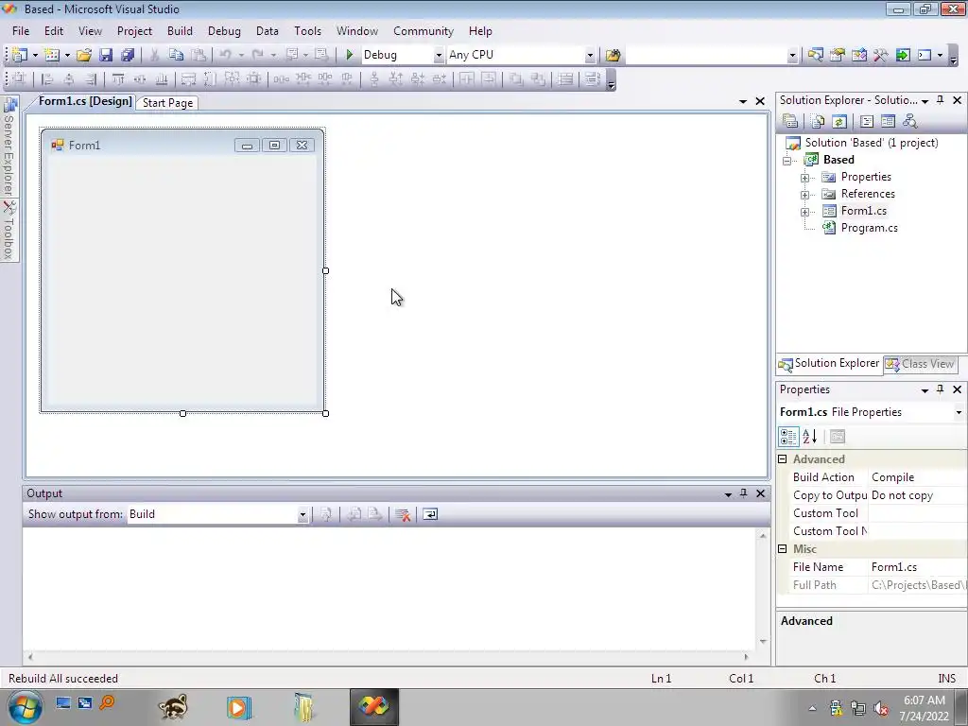Click the Find in Files toolbar icon
This screenshot has width=968, height=726.
(x=613, y=55)
